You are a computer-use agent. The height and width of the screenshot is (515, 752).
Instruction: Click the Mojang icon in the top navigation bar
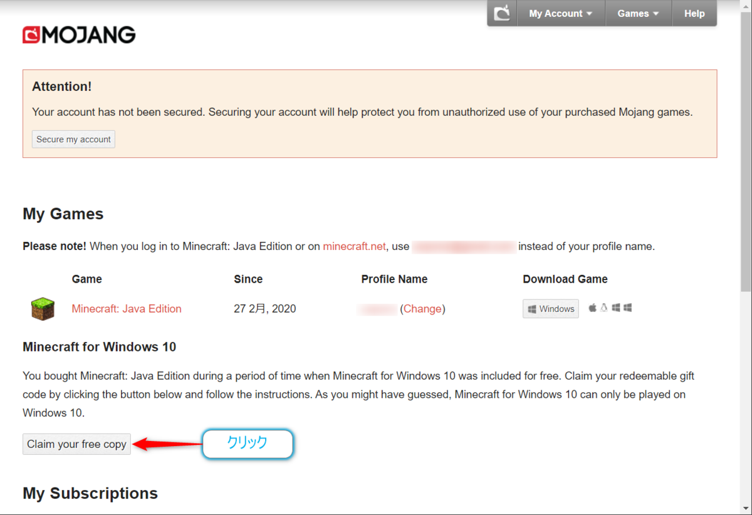coord(502,13)
